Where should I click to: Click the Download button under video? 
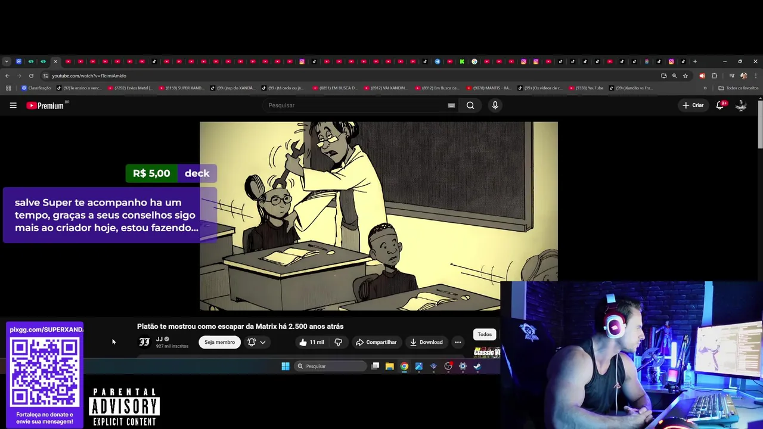(x=426, y=342)
